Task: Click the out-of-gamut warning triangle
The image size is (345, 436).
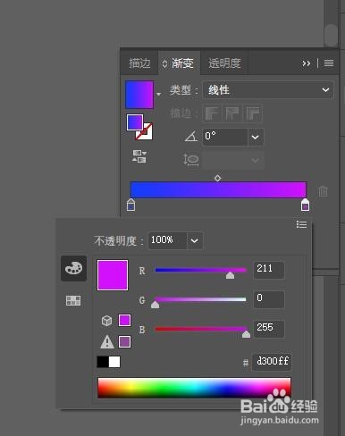Action: [x=107, y=341]
